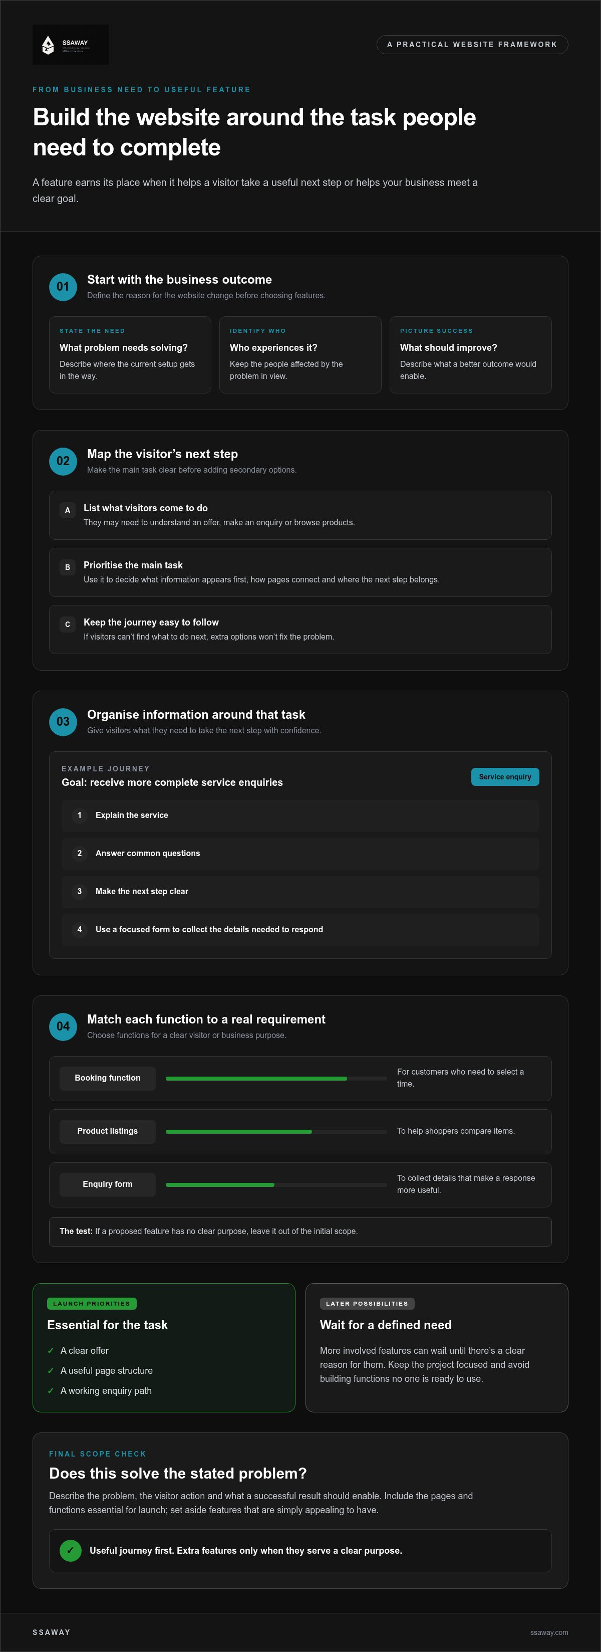Click the To help shoppers compare items text
Screen dimensions: 601x1652
(456, 1131)
